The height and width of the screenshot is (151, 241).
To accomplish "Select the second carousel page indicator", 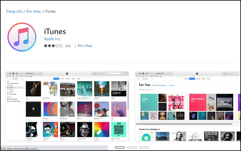I will [x=132, y=147].
